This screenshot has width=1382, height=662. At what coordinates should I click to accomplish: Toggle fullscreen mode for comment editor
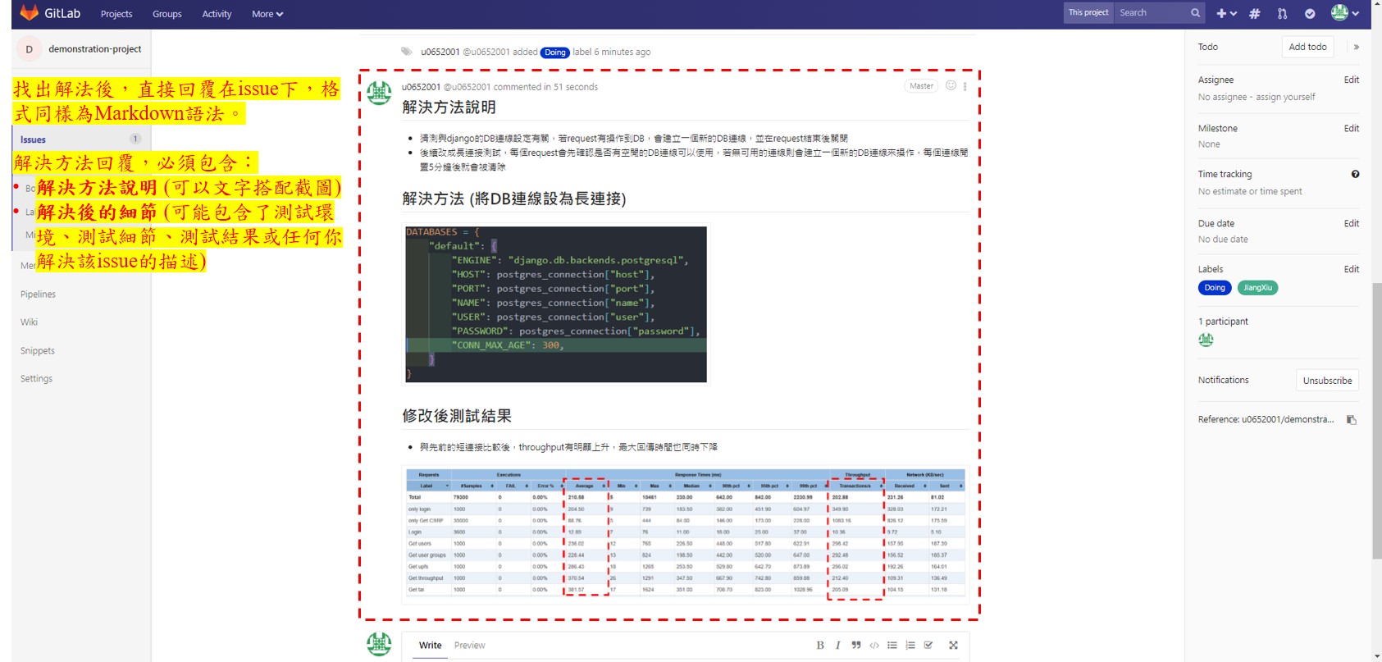[x=953, y=646]
